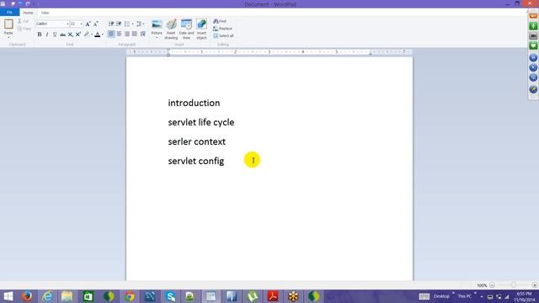Open Skype from the taskbar
This screenshot has height=303, width=539.
pyautogui.click(x=170, y=296)
